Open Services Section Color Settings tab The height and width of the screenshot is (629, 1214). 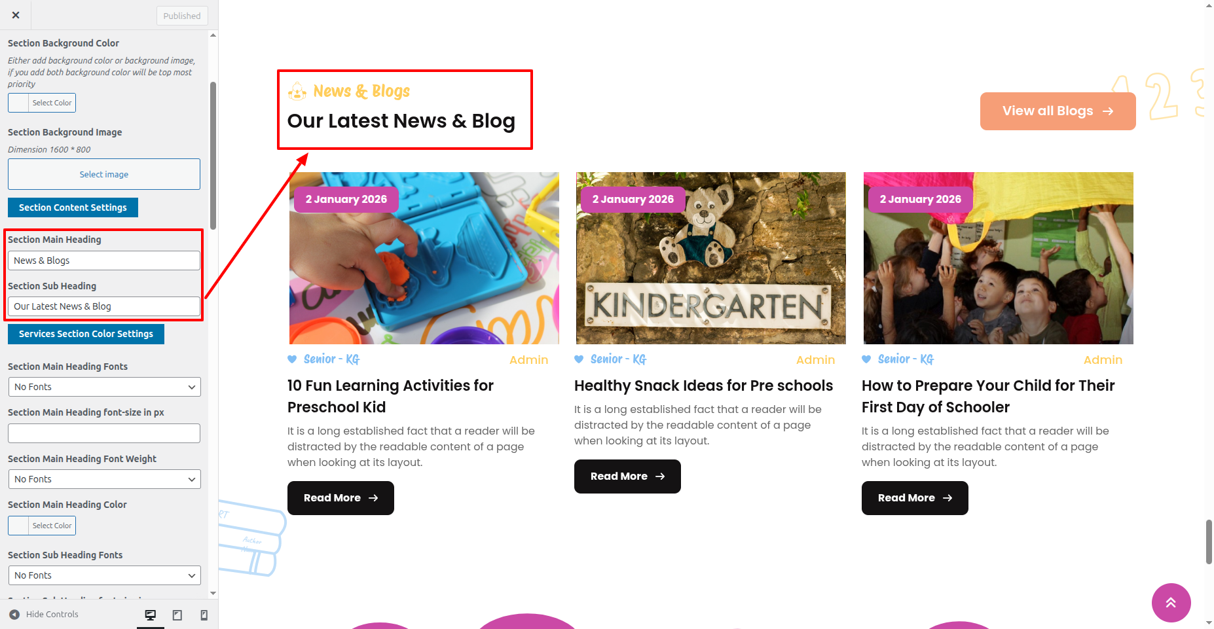[x=86, y=334]
